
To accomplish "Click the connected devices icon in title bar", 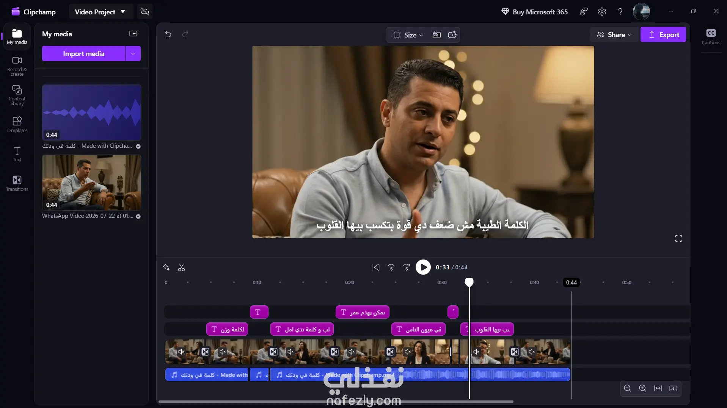I will pos(584,12).
